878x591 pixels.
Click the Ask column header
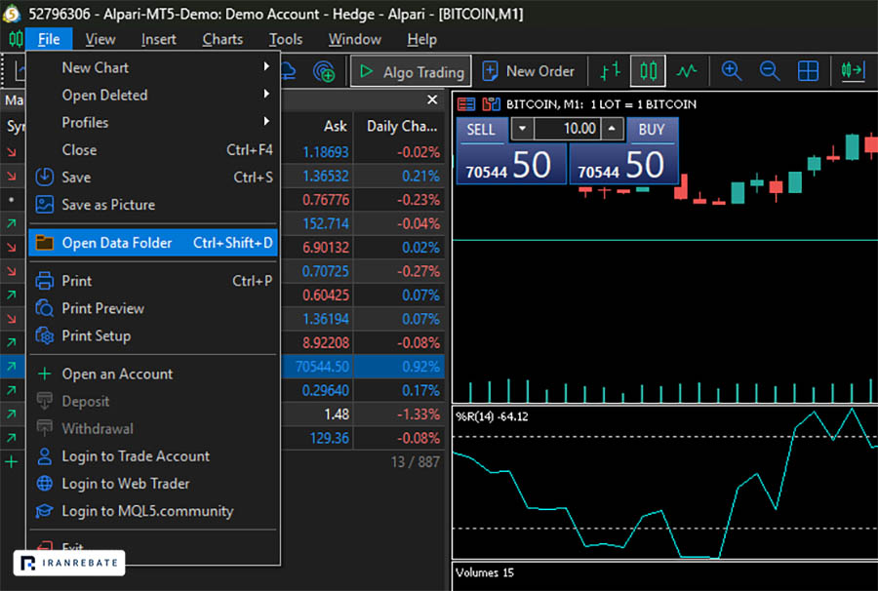[x=335, y=126]
